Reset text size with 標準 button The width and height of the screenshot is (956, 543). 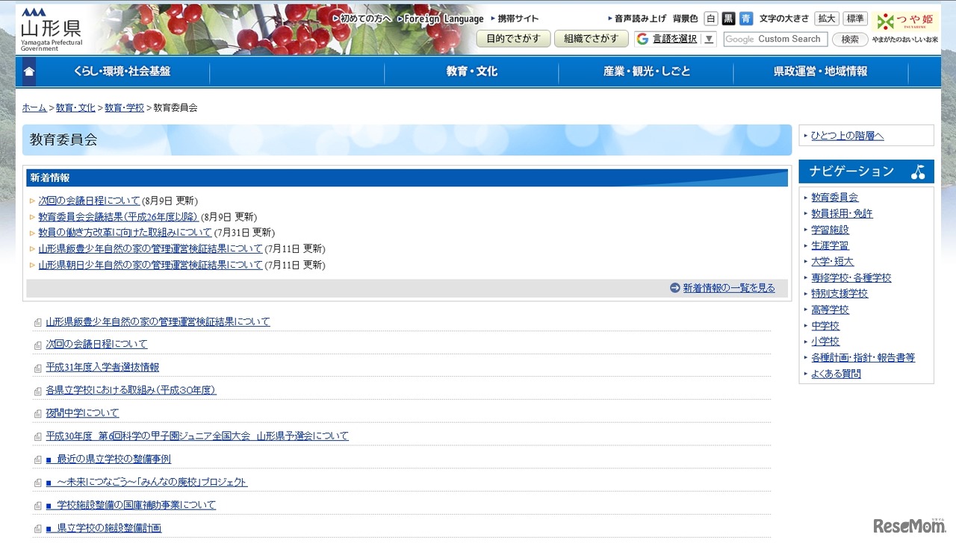coord(856,19)
